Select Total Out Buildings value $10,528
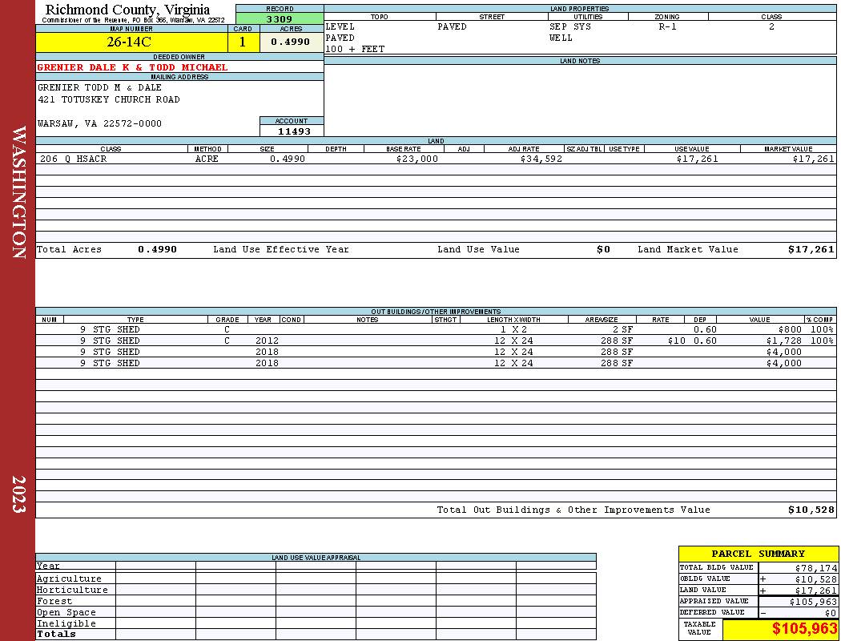Screen dimensions: 841x641 pos(811,510)
